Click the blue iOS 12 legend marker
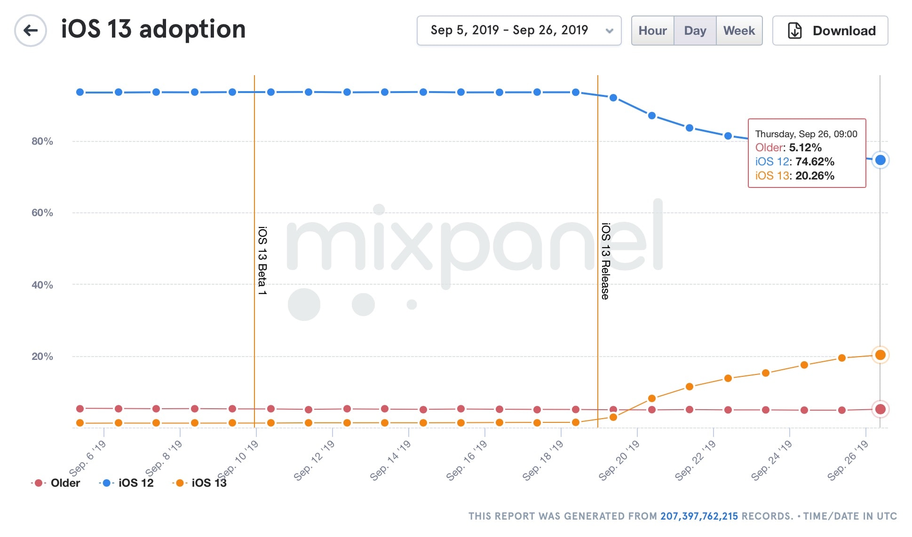 point(106,483)
